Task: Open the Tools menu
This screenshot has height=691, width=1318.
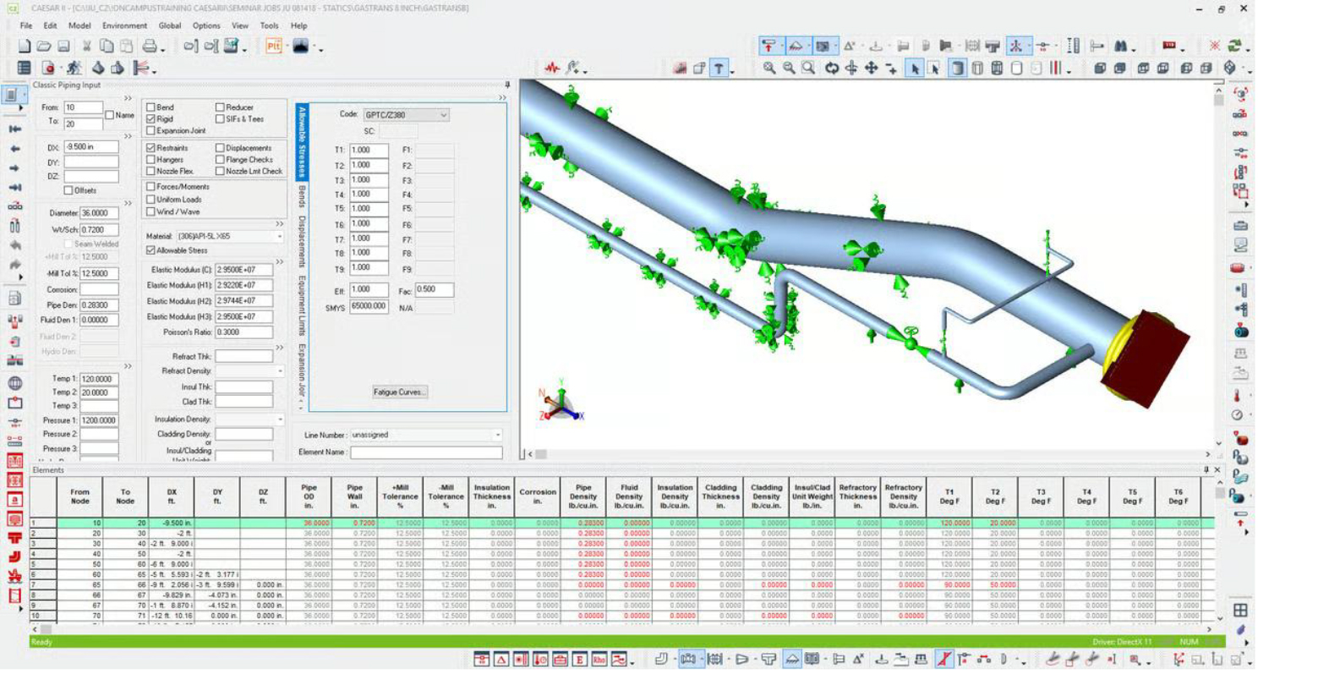Action: (269, 26)
